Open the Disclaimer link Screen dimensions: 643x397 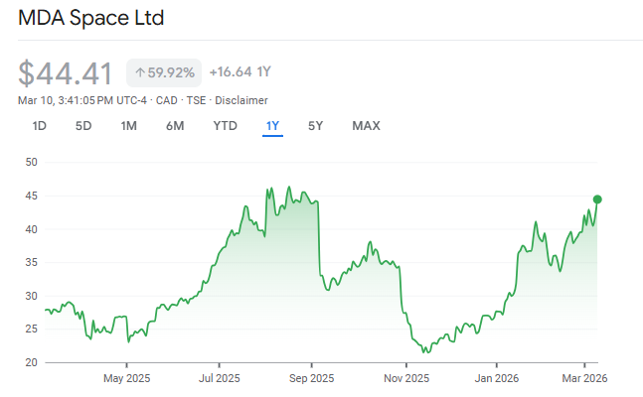click(x=241, y=100)
